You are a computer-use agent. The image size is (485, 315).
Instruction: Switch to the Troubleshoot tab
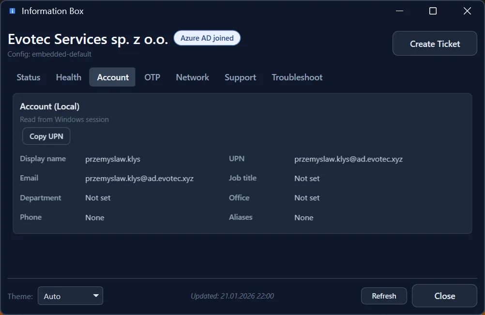[x=297, y=77]
